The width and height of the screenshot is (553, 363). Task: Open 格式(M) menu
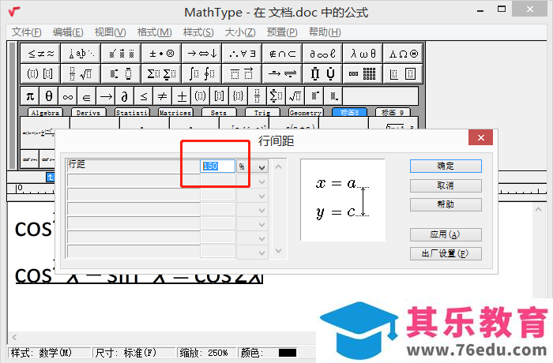(155, 32)
